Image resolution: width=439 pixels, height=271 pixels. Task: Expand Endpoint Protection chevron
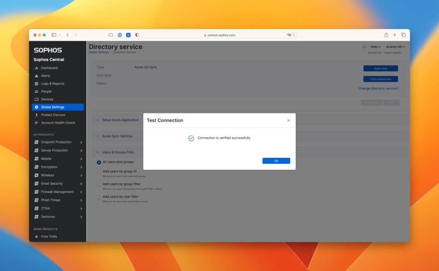(x=81, y=142)
